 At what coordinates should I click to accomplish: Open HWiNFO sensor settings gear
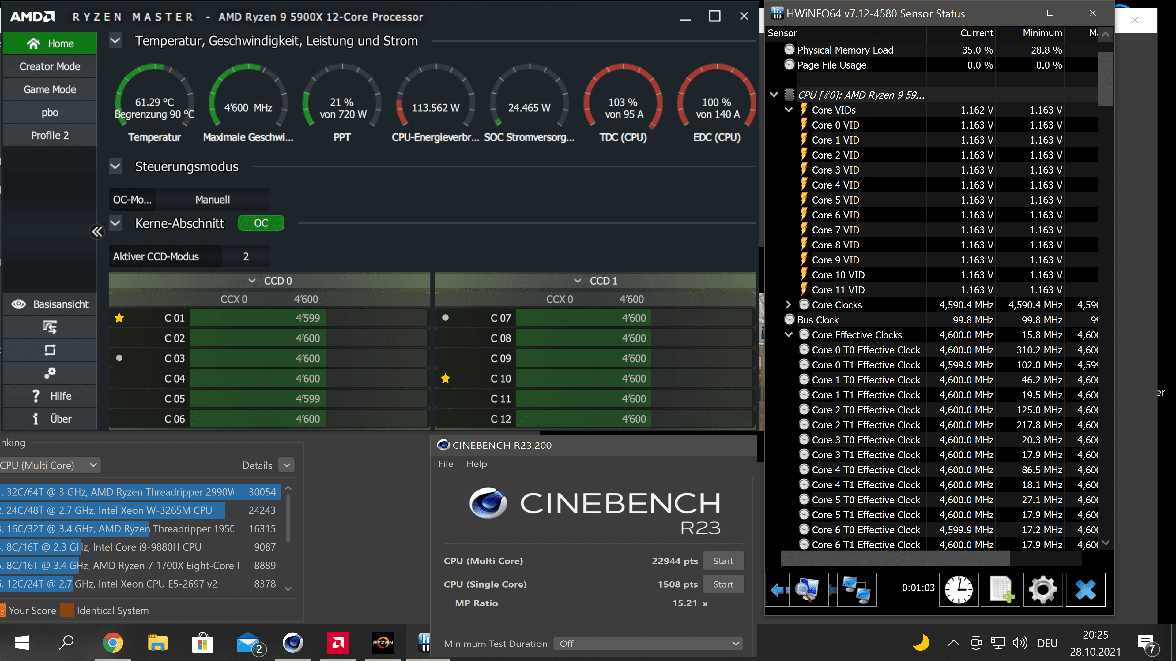(x=1043, y=589)
